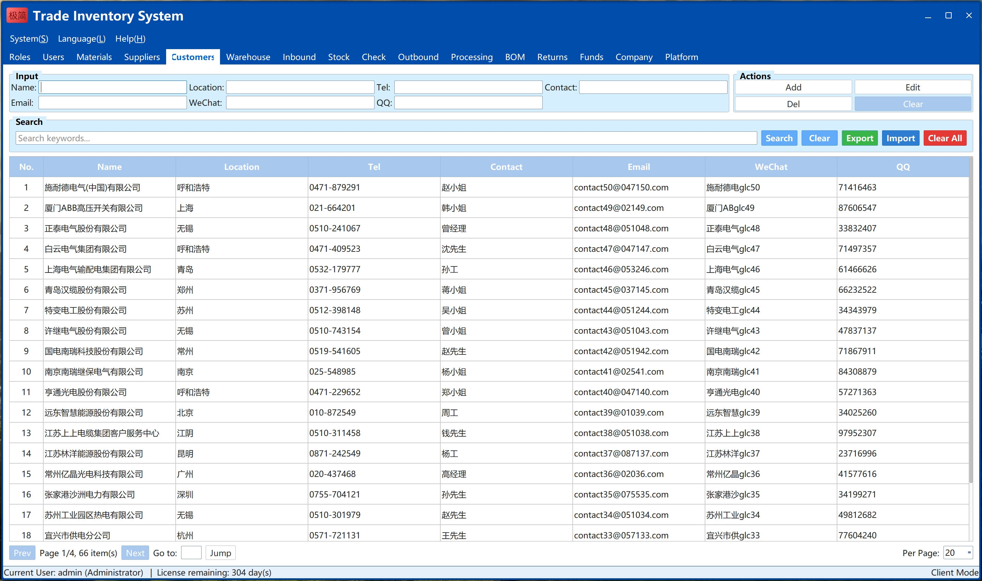982x581 pixels.
Task: Sort by the Location column header
Action: (x=242, y=167)
